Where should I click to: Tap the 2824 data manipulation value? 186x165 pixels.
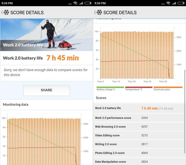(145, 162)
